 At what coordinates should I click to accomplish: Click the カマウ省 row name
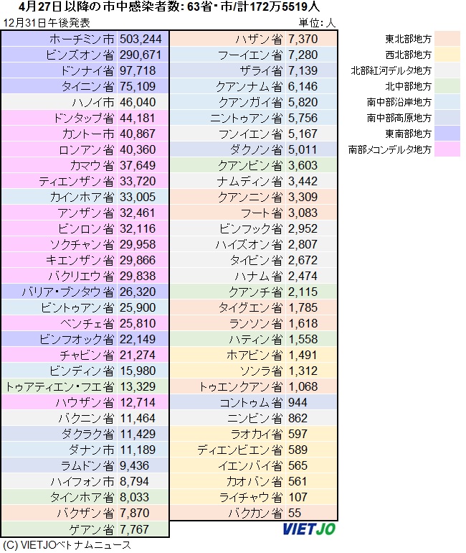point(92,165)
